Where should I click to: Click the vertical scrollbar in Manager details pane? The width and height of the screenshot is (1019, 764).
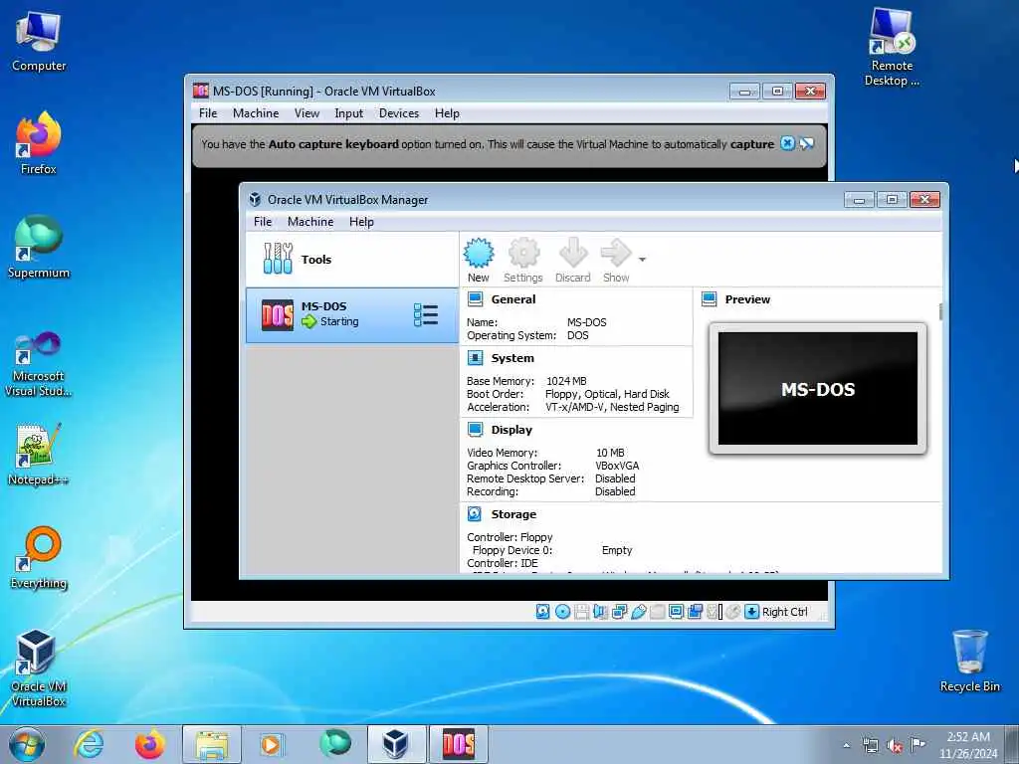pos(941,311)
